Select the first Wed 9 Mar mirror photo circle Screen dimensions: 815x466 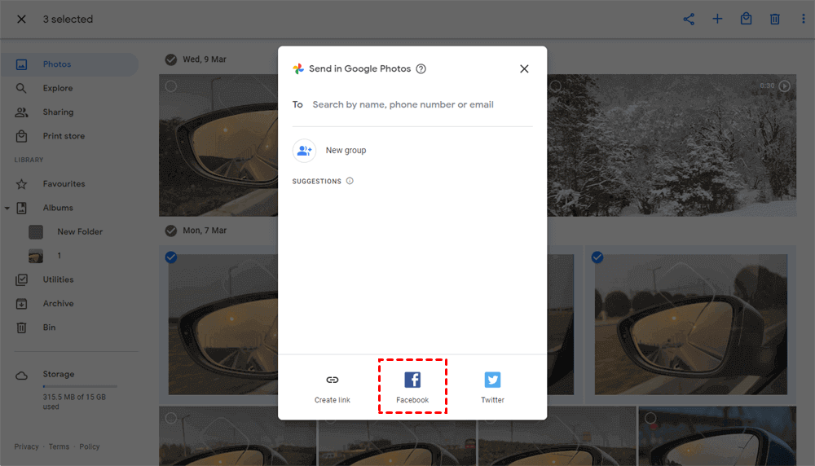tap(171, 86)
